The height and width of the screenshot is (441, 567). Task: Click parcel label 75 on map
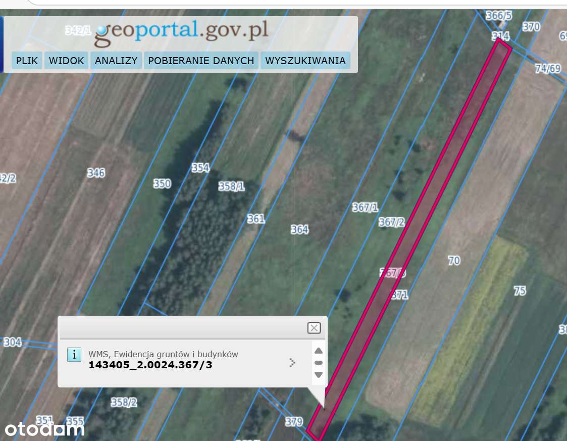click(x=520, y=290)
